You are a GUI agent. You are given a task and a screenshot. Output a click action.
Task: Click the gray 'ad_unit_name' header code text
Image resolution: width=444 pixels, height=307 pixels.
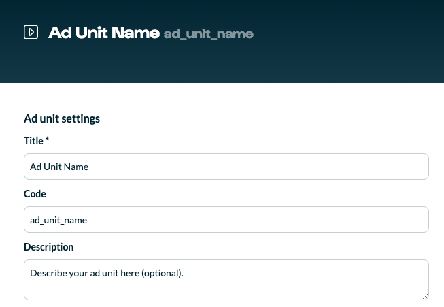[x=209, y=34]
